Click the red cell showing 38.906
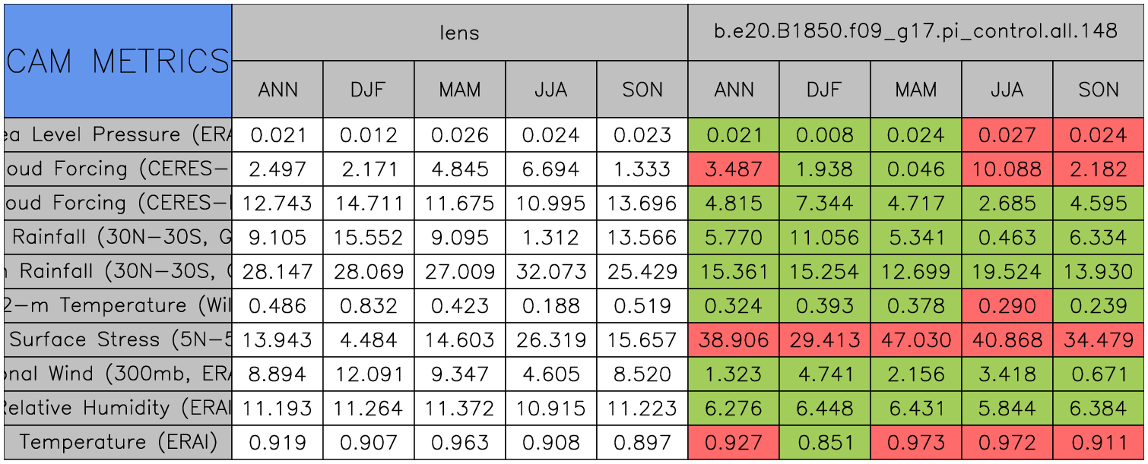Viewport: 1148px width, 464px height. click(x=733, y=340)
